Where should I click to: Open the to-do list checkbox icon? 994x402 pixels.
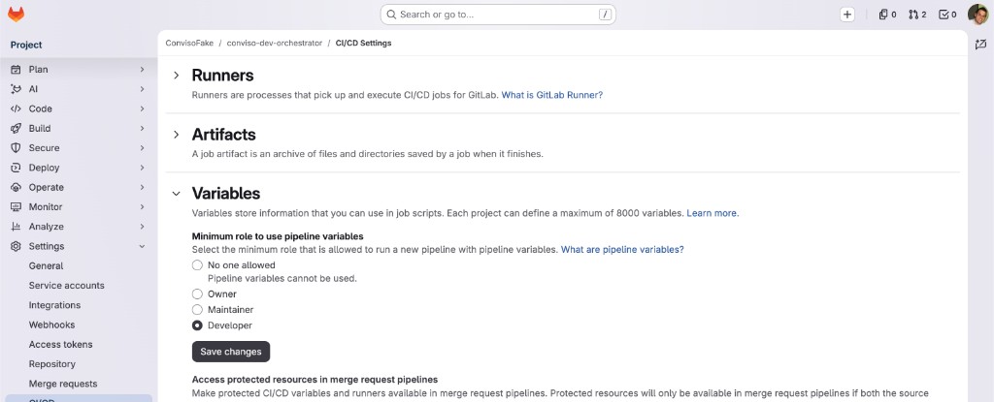point(947,15)
